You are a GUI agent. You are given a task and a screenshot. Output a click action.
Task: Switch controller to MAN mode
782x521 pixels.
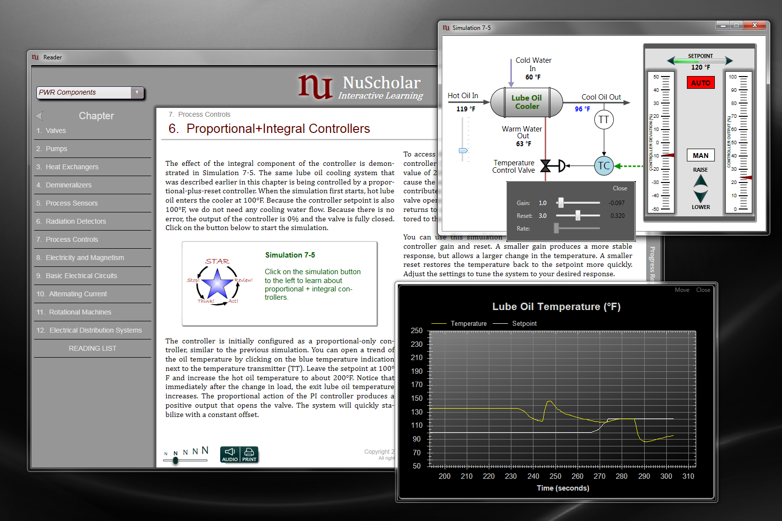click(701, 156)
